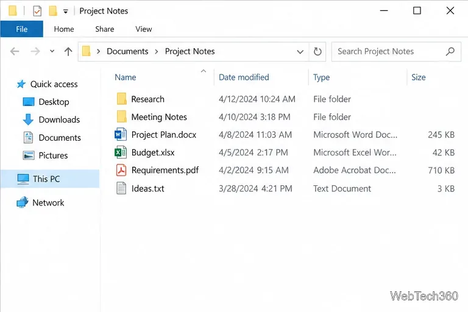
Task: Select the Ideas.txt file name
Action: click(147, 189)
